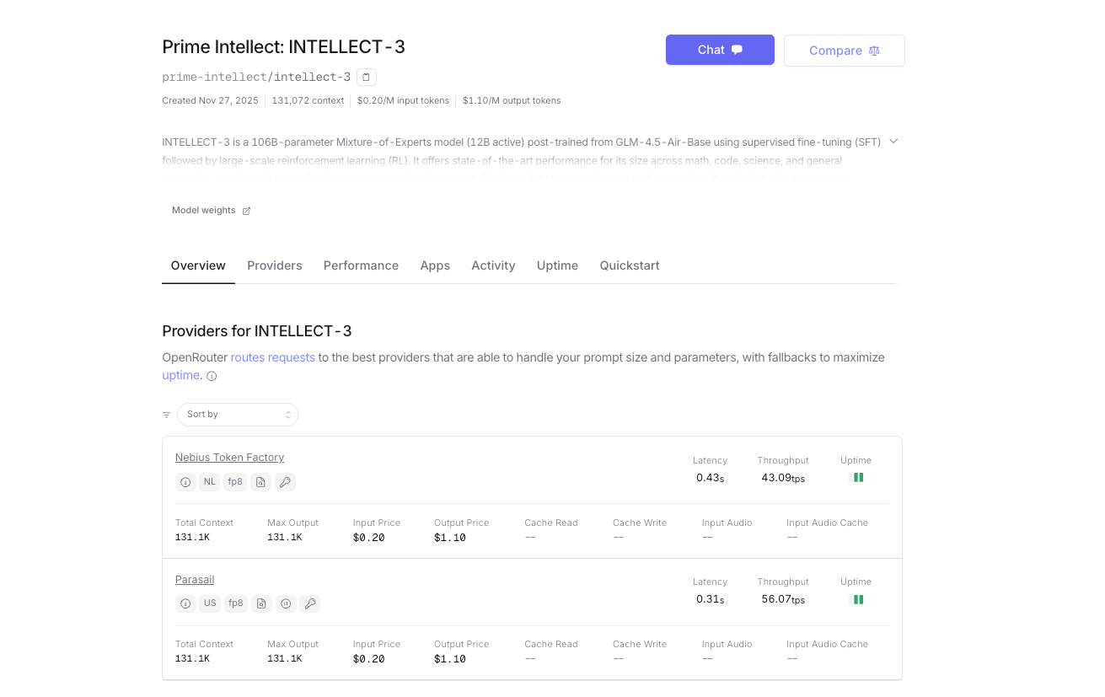Click the info icon for Parasail
This screenshot has width=1105, height=697.
point(185,603)
